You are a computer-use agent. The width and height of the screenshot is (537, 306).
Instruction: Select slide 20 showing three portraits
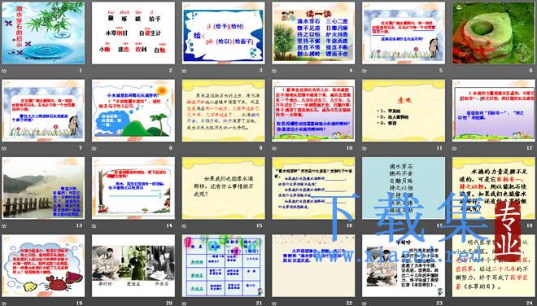click(x=133, y=265)
